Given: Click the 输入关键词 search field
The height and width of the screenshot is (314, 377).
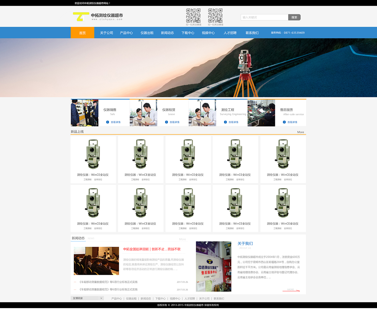Looking at the screenshot, I should coord(264,17).
